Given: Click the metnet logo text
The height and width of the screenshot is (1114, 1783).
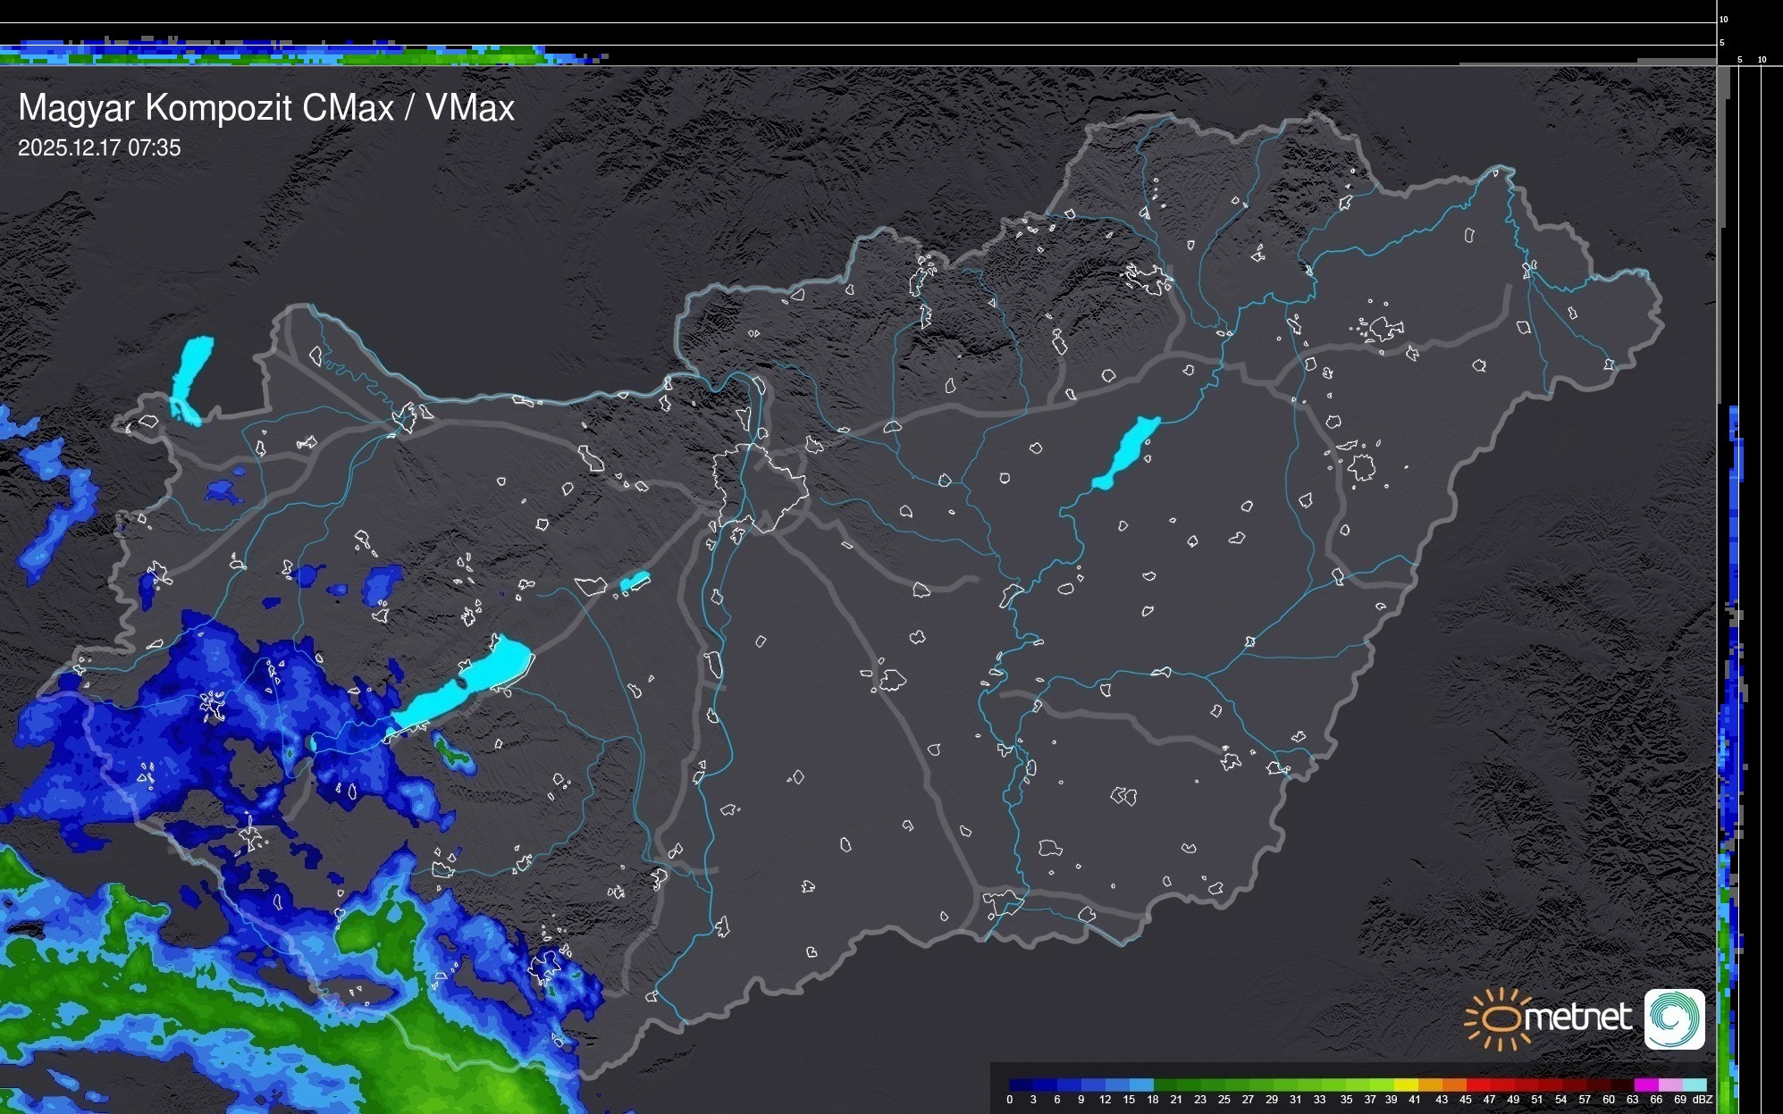Looking at the screenshot, I should [x=1577, y=1018].
